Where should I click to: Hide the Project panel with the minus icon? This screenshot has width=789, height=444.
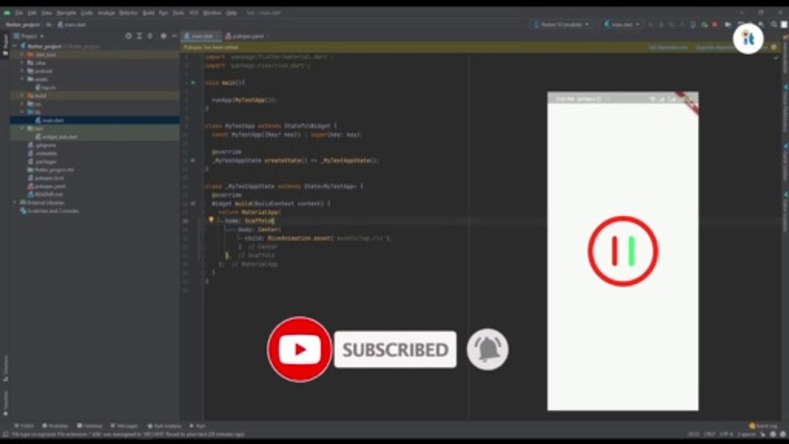click(x=174, y=36)
